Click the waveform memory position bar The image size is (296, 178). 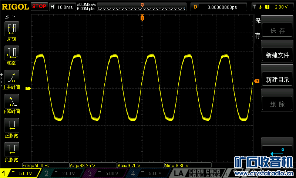tap(142, 7)
